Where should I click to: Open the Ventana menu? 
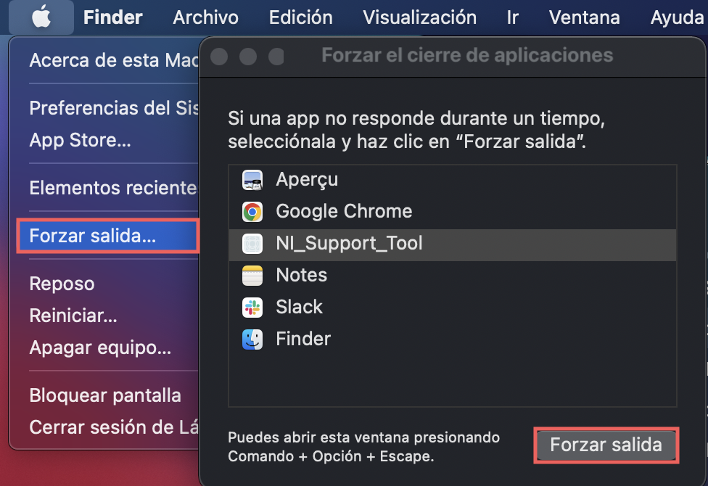(584, 17)
